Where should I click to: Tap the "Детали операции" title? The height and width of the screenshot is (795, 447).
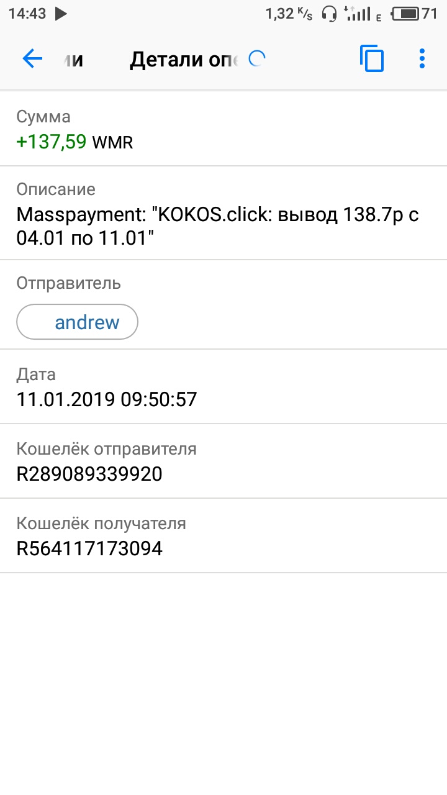click(x=183, y=60)
